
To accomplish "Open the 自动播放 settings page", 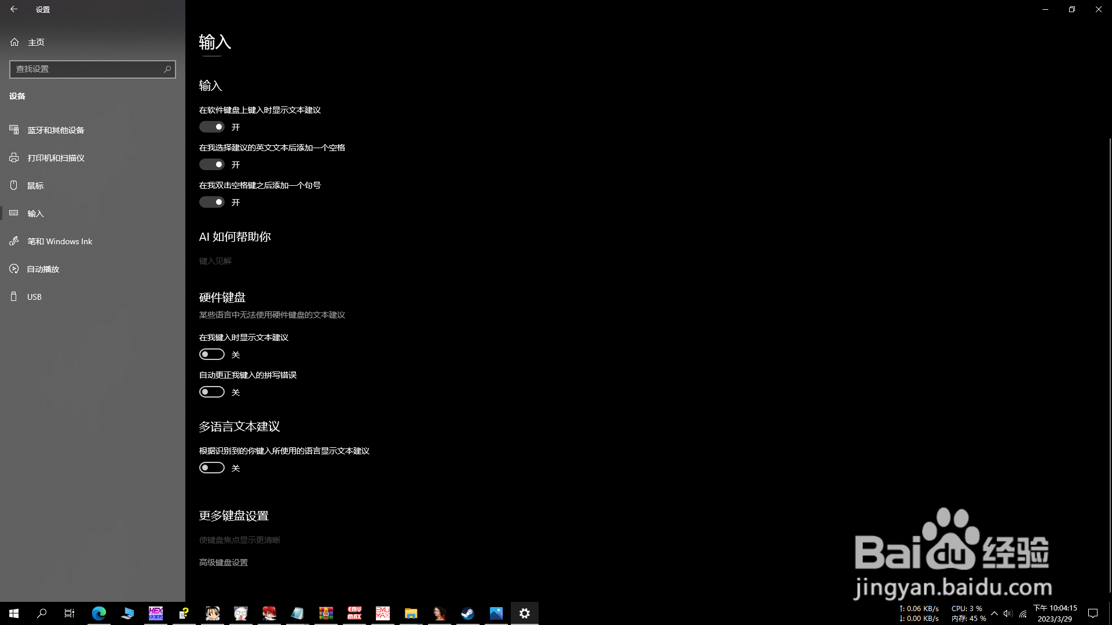I will (x=42, y=269).
